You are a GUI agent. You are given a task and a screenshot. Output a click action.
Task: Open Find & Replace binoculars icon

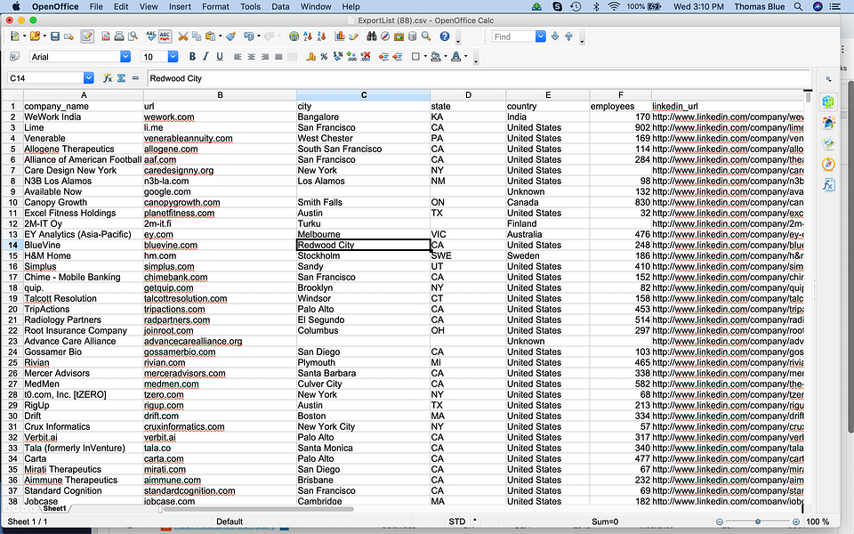372,36
